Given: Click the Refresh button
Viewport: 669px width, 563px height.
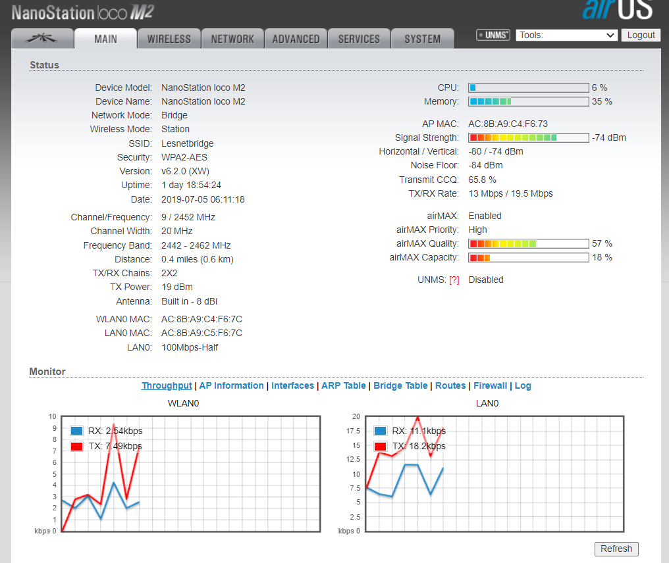Looking at the screenshot, I should 616,549.
